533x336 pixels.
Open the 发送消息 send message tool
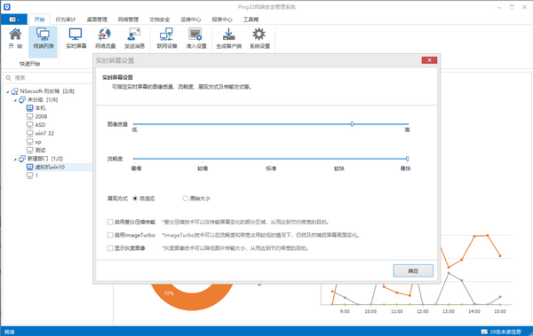coord(134,38)
